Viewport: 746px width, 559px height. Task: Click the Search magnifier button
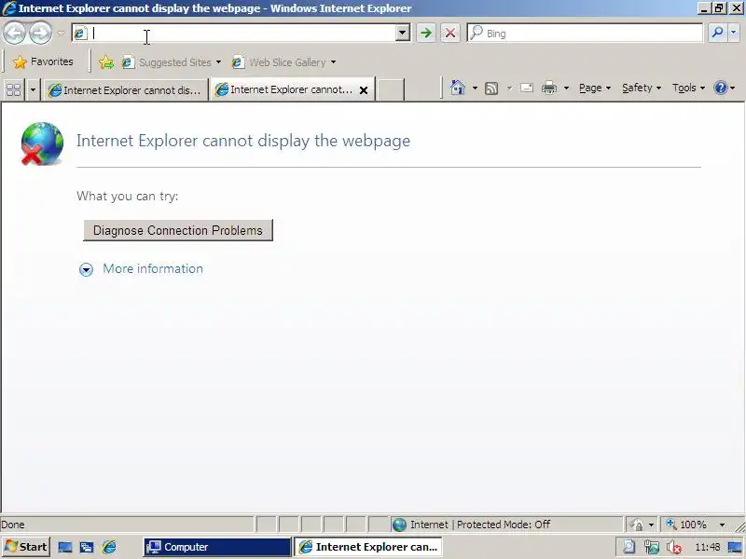point(717,33)
